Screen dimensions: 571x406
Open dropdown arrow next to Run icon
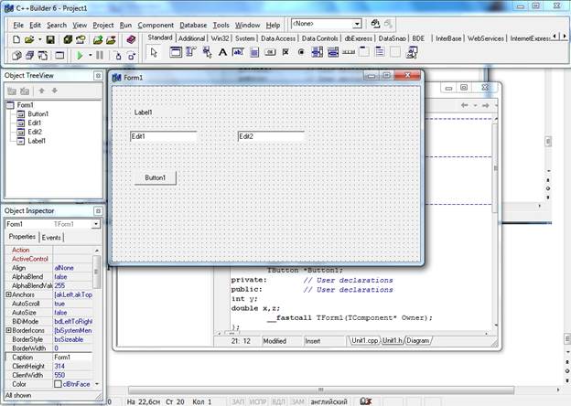90,56
